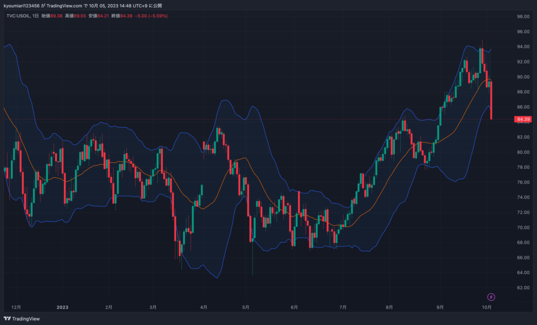The image size is (537, 325).
Task: Open the TradingView logo at bottom left
Action: pos(22,319)
